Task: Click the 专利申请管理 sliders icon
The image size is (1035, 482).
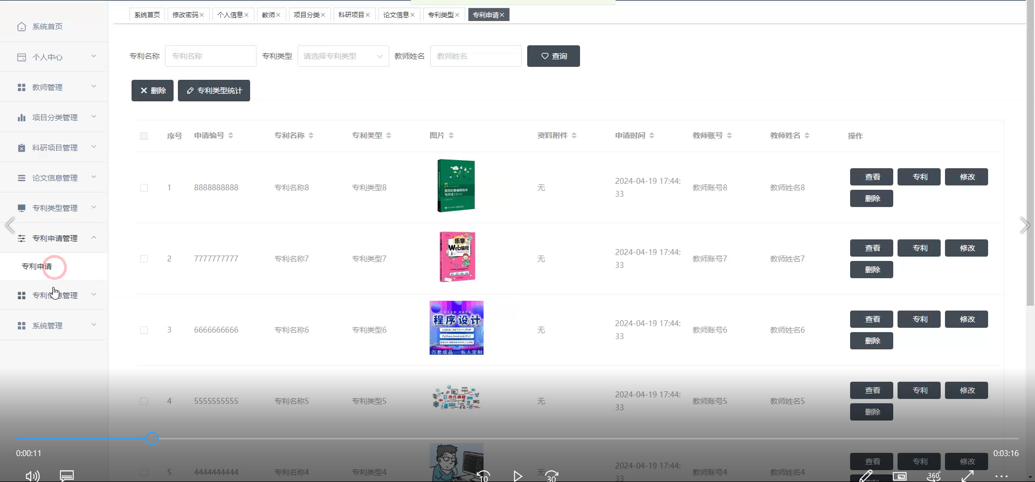Action: pyautogui.click(x=22, y=238)
